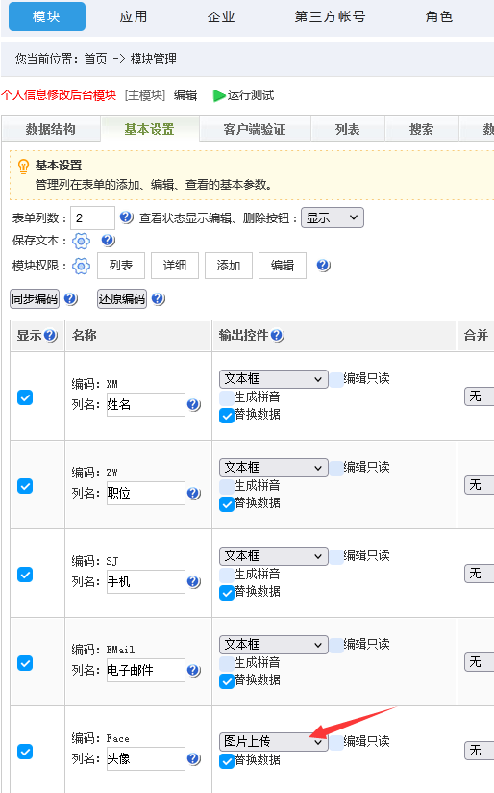
Task: Open the 显示 dropdown for delete button status
Action: pyautogui.click(x=333, y=217)
